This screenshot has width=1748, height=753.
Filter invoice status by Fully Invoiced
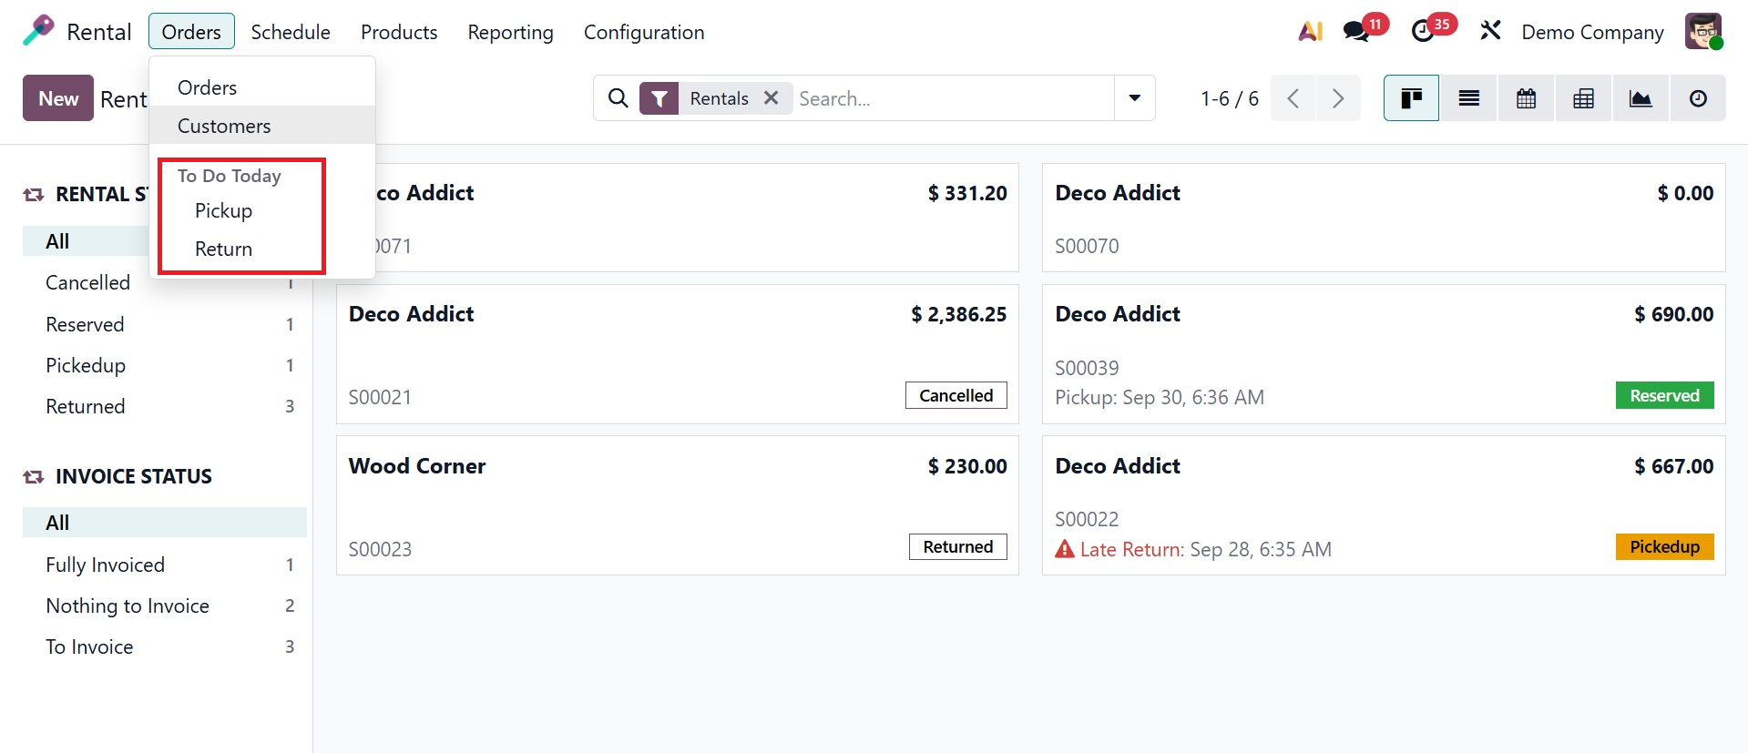[106, 565]
